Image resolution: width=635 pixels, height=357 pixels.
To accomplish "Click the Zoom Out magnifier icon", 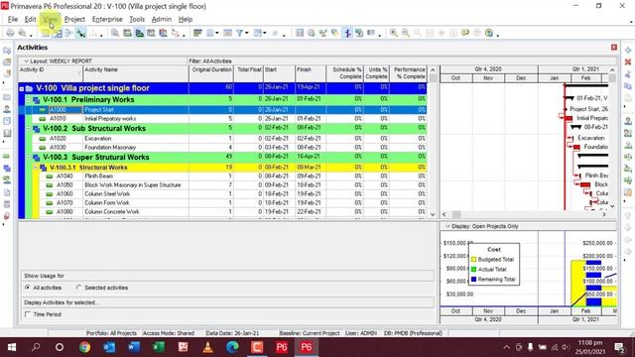I will 406,33.
